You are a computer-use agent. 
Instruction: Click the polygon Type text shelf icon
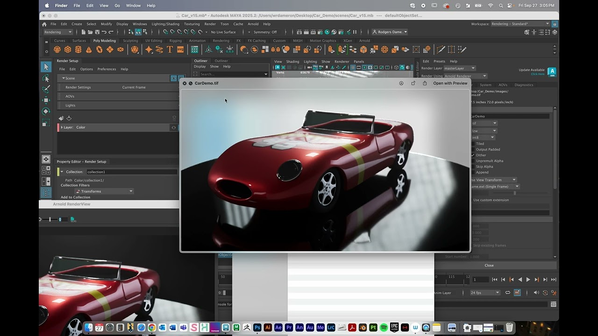click(170, 49)
